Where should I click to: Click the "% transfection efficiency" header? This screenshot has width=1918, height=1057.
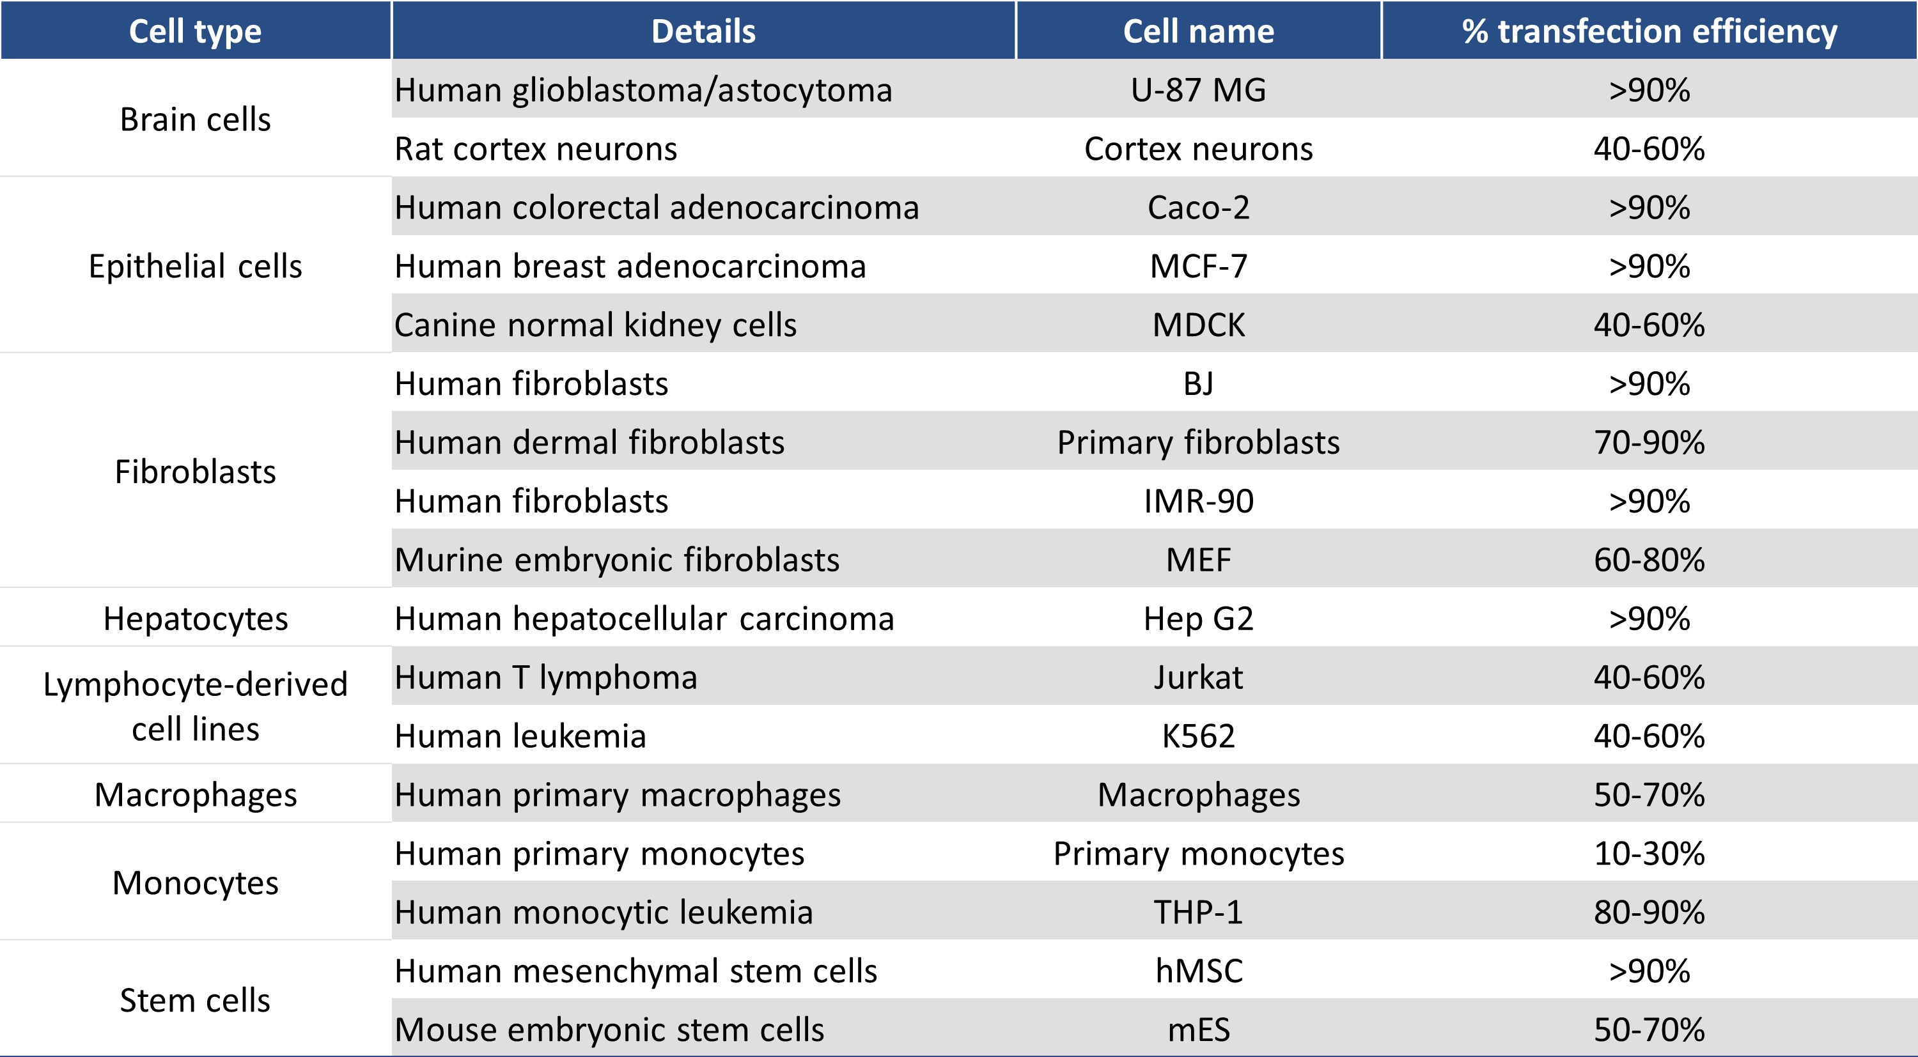(x=1649, y=31)
